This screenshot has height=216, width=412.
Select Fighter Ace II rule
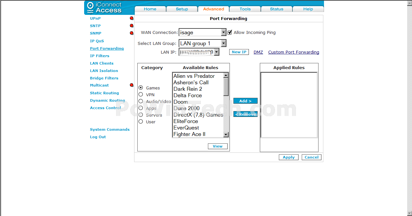coord(198,134)
